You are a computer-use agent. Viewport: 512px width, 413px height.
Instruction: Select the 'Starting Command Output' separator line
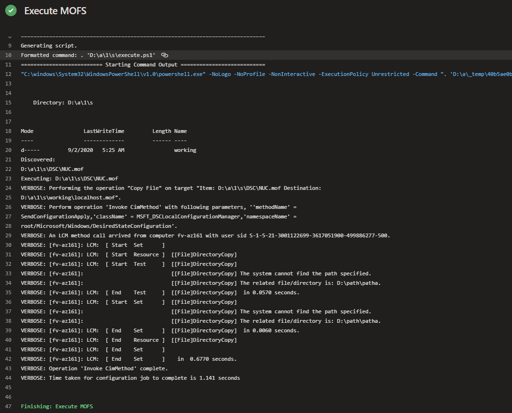pos(143,65)
